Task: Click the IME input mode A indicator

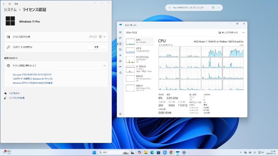Action: [x=255, y=152]
